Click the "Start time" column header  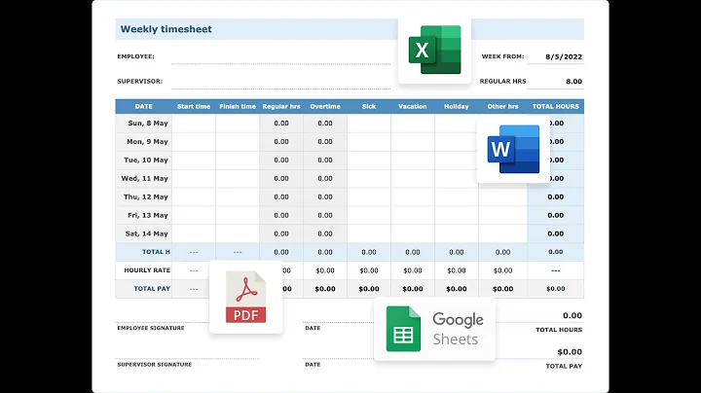(x=194, y=106)
